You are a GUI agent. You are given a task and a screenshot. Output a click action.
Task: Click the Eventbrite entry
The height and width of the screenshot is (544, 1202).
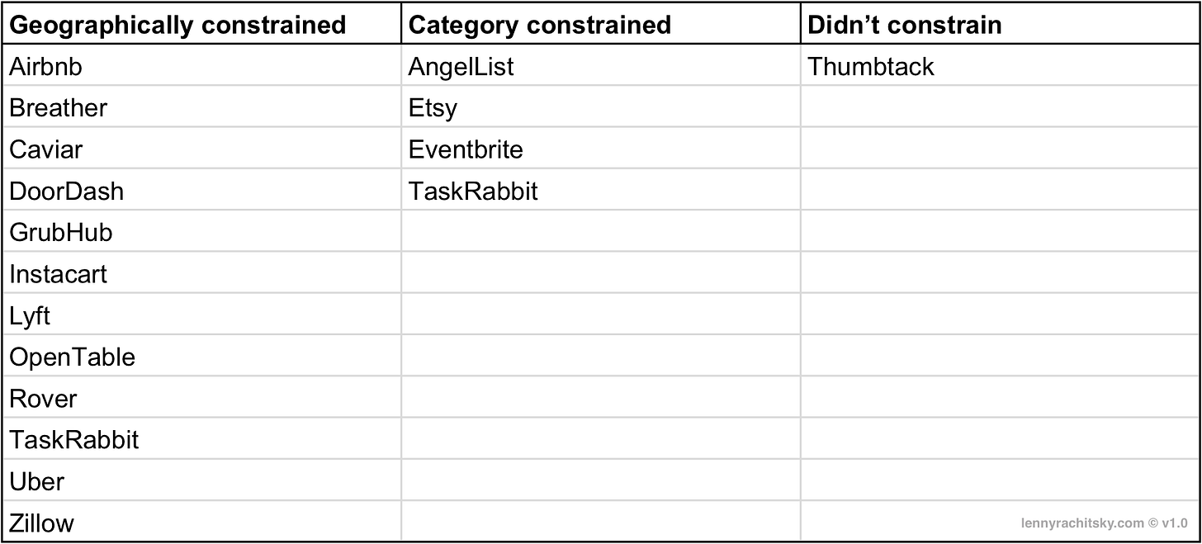click(x=601, y=148)
